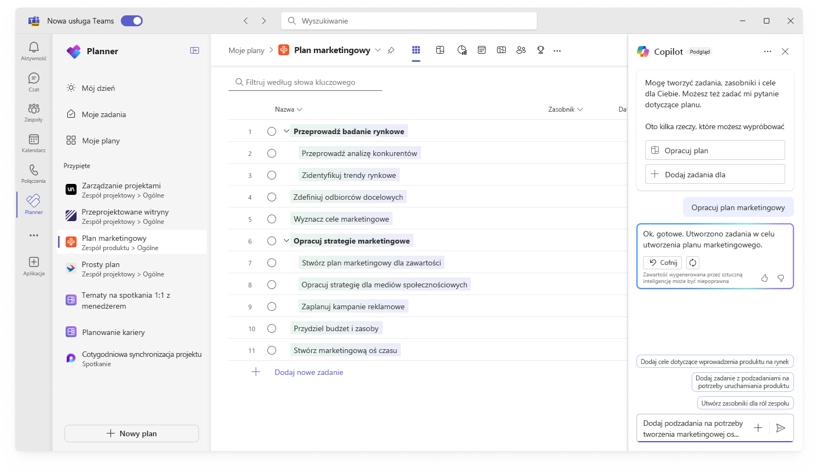The height and width of the screenshot is (474, 818).
Task: Close the Copilot panel
Action: (785, 51)
